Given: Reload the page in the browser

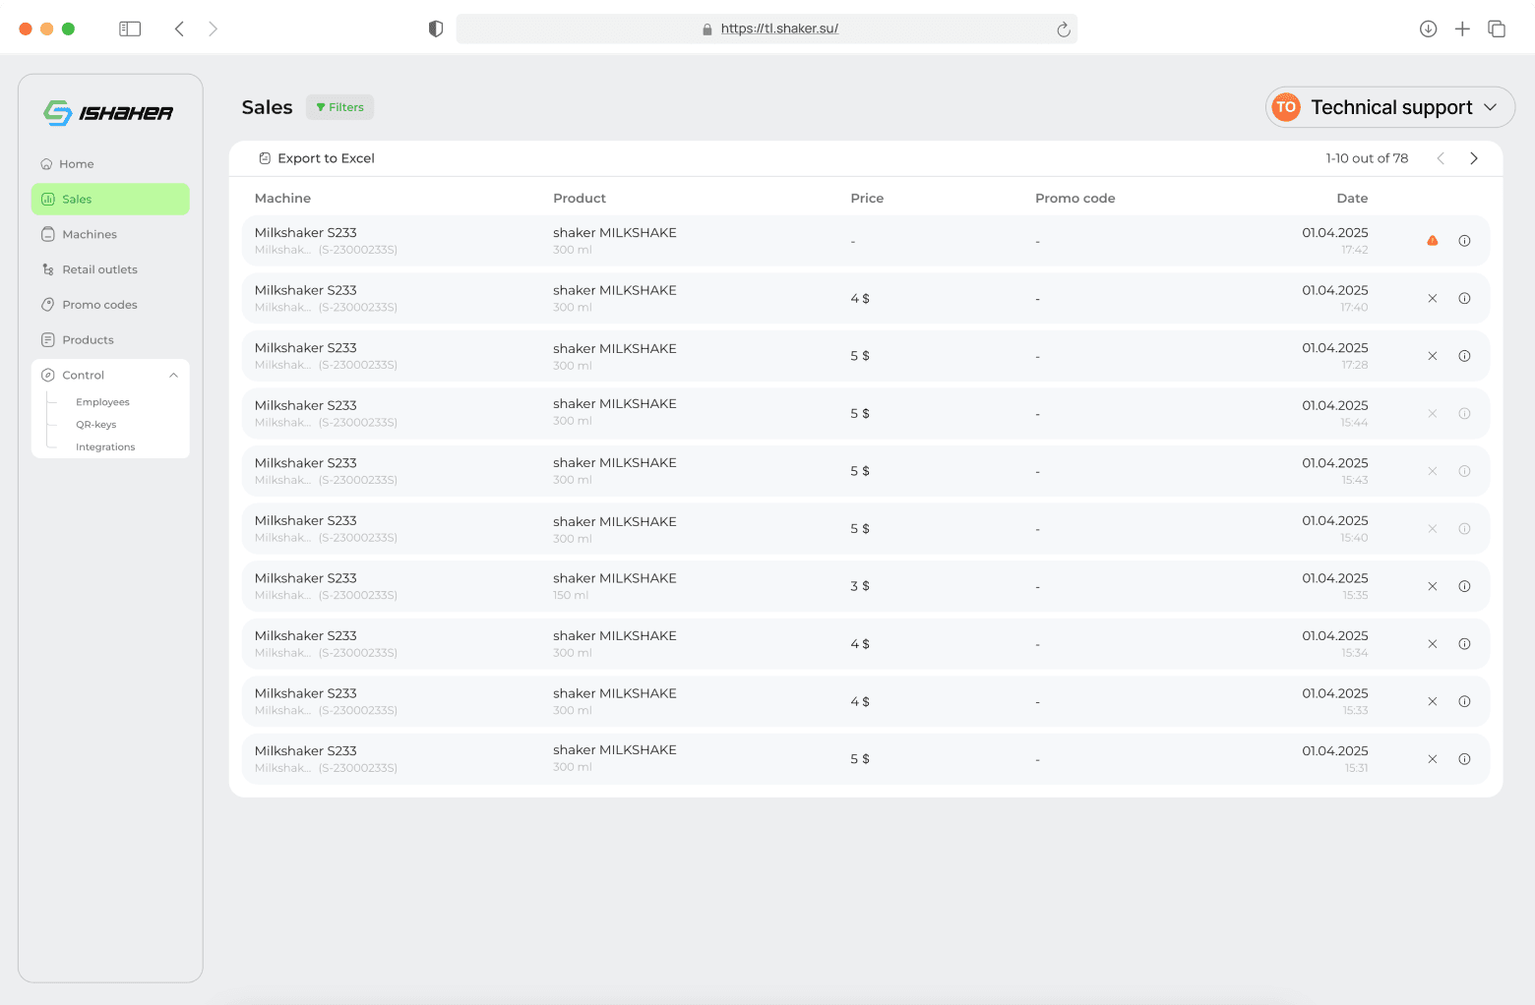Looking at the screenshot, I should click(1064, 30).
